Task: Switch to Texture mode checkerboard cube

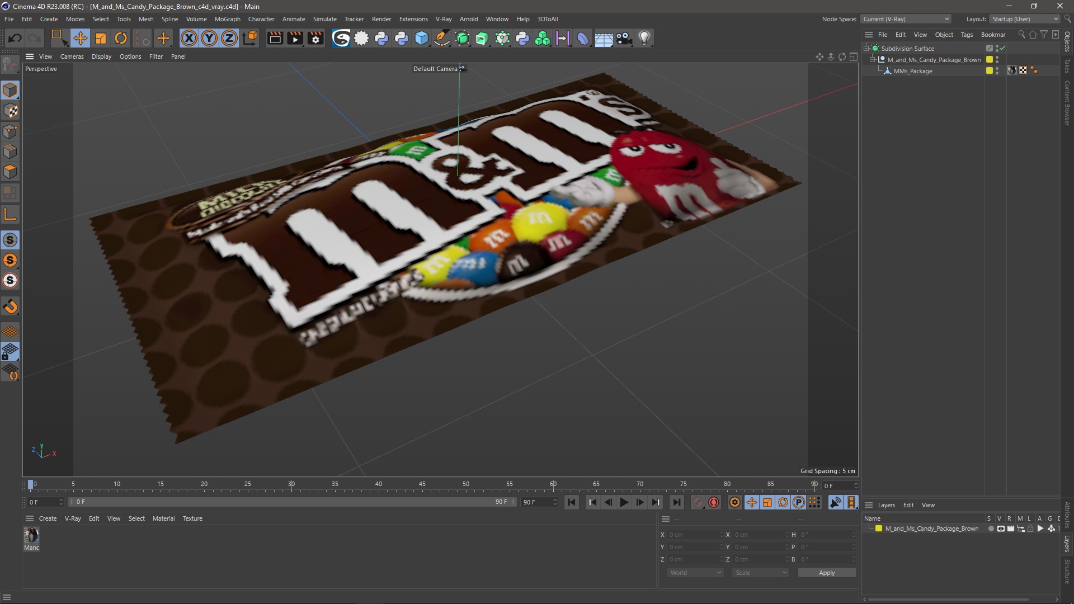Action: click(x=10, y=111)
